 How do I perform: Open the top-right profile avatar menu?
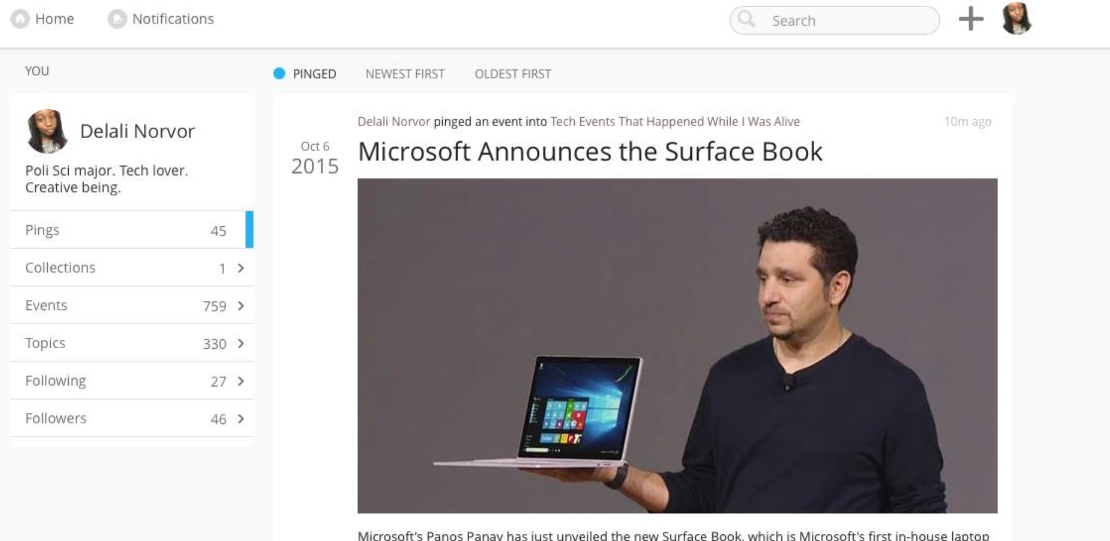1017,19
